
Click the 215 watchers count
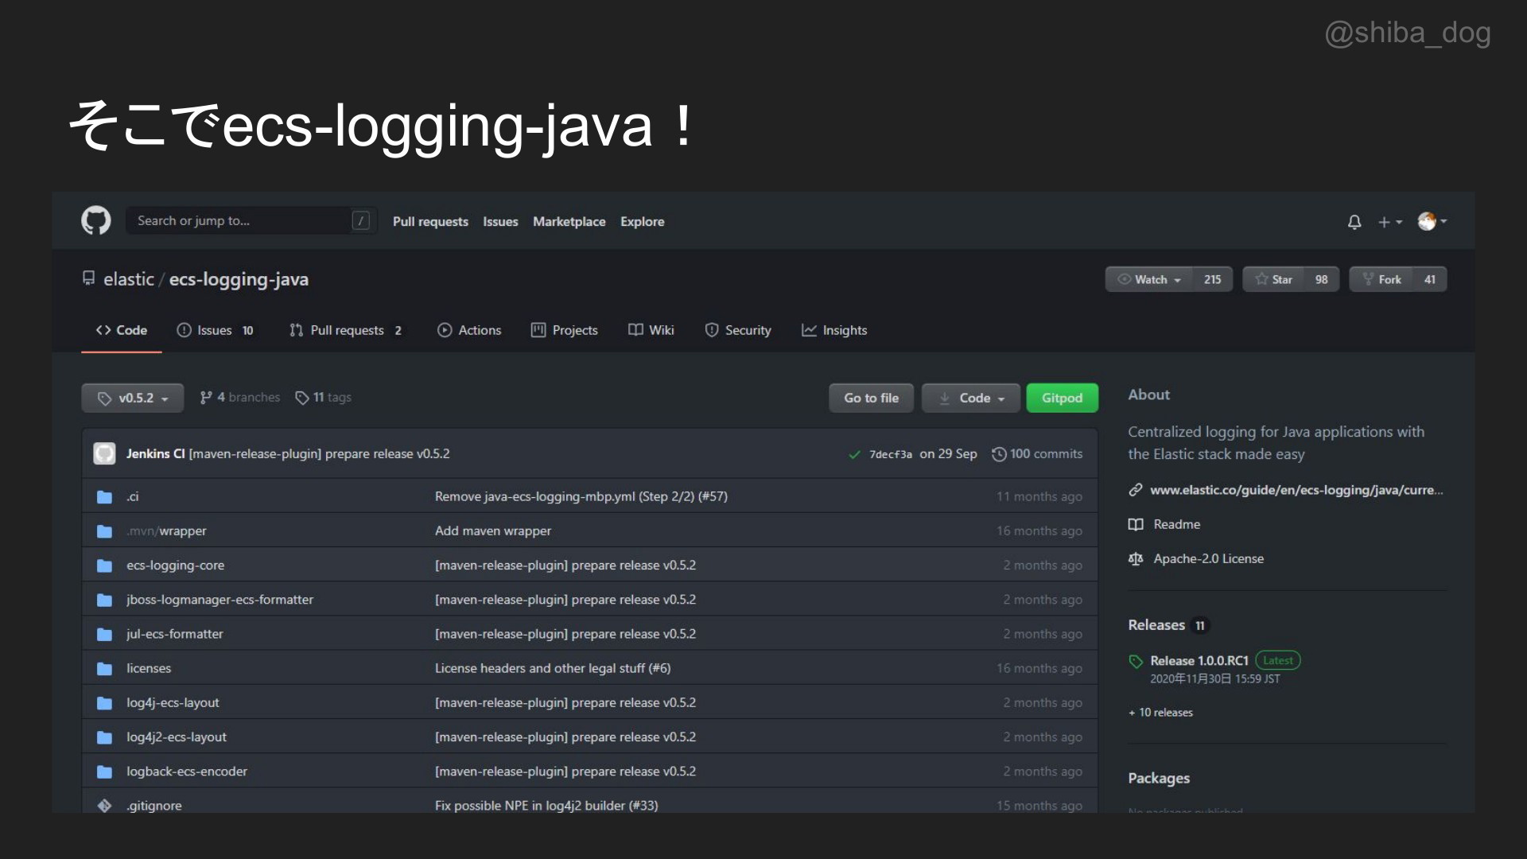coord(1212,279)
